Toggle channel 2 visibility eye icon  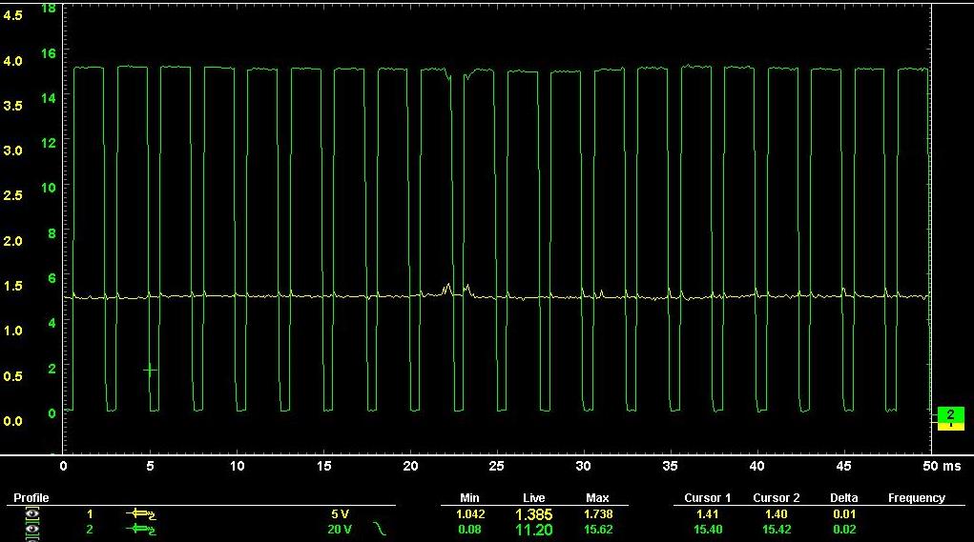click(x=31, y=530)
